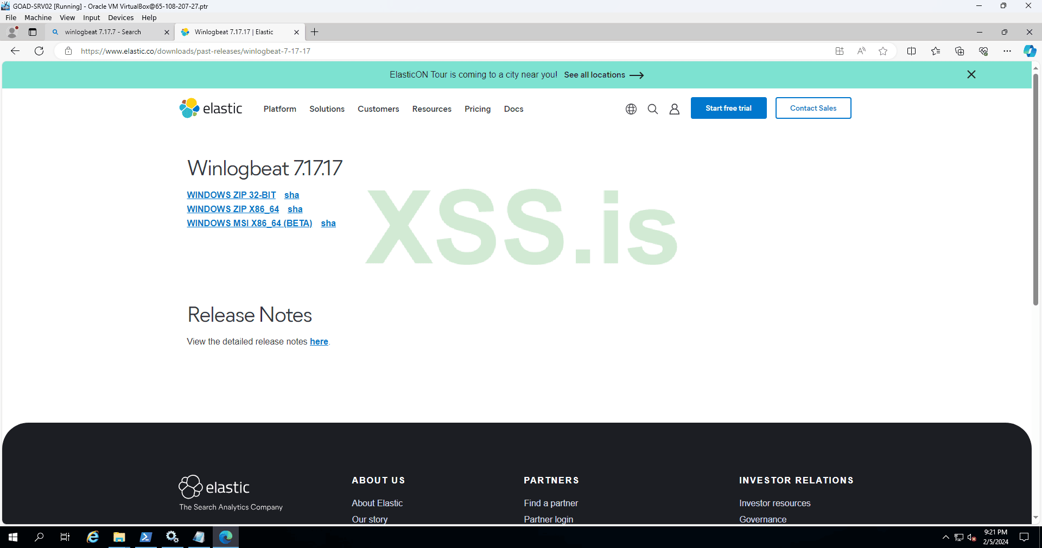The width and height of the screenshot is (1042, 548).
Task: Open PowerShell from the taskbar
Action: click(x=146, y=537)
